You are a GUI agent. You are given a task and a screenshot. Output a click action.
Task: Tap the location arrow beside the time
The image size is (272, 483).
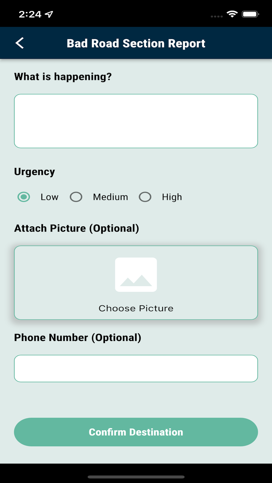click(49, 14)
